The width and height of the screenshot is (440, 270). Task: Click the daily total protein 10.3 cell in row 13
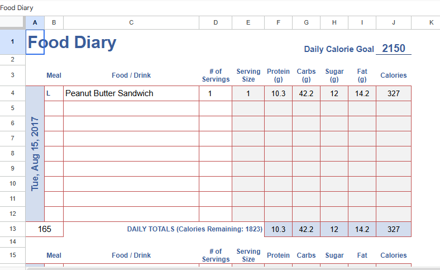click(x=278, y=229)
